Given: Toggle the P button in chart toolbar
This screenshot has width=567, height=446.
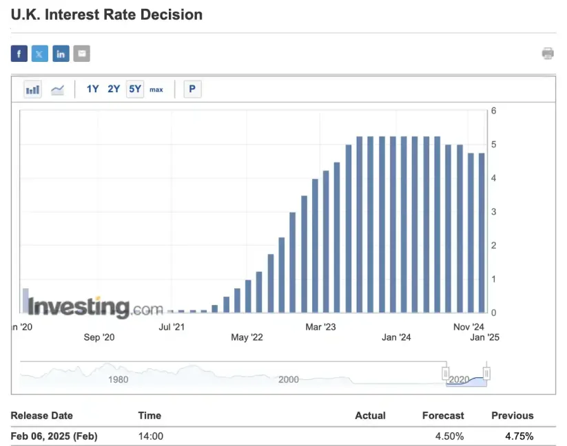Looking at the screenshot, I should tap(192, 89).
